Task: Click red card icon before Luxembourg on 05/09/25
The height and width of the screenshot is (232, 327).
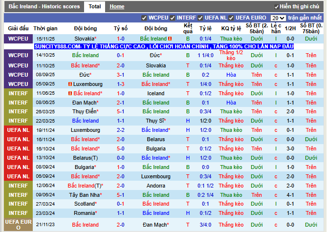Action: [70, 84]
